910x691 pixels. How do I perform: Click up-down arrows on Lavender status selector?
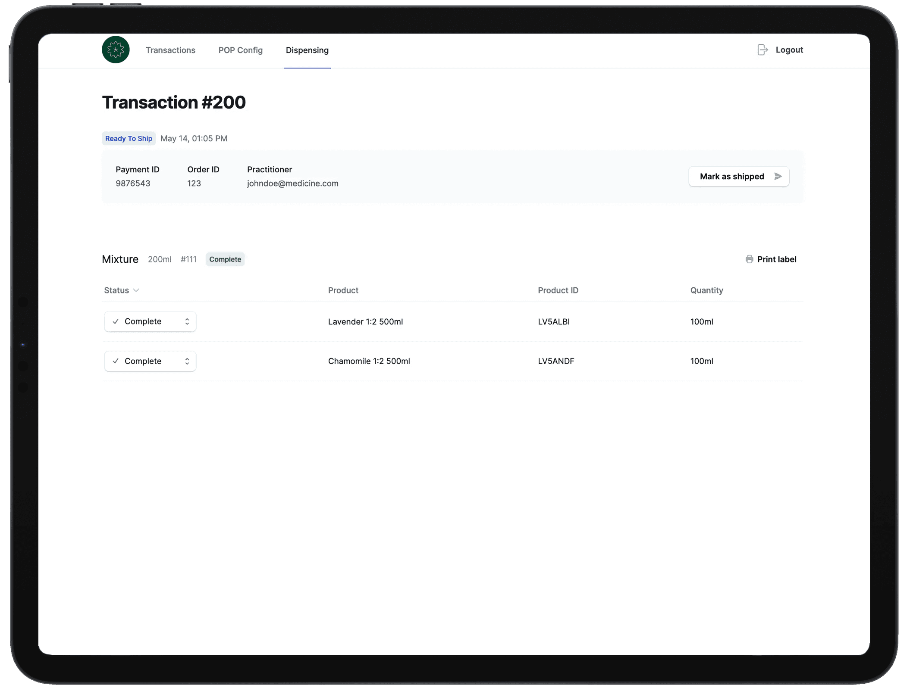[187, 321]
